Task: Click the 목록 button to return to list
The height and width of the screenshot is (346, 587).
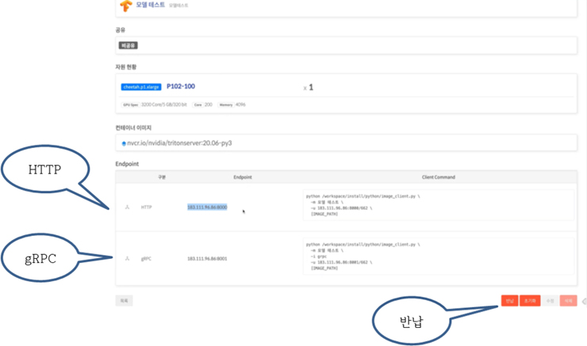Action: click(125, 301)
